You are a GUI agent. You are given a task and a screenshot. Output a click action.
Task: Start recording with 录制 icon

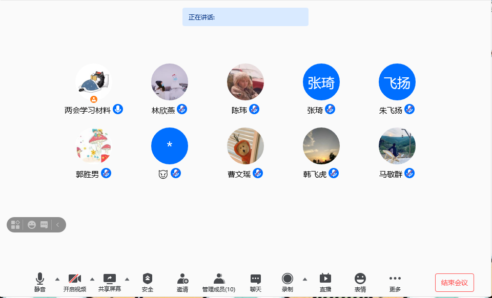pos(287,278)
